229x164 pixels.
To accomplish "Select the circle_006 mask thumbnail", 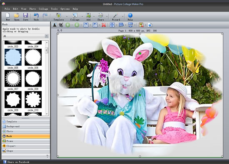I will [x=33, y=57].
